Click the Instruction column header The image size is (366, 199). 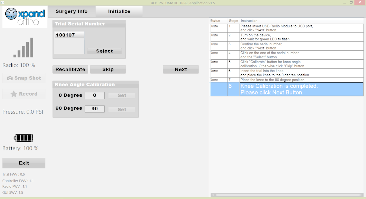coord(302,21)
